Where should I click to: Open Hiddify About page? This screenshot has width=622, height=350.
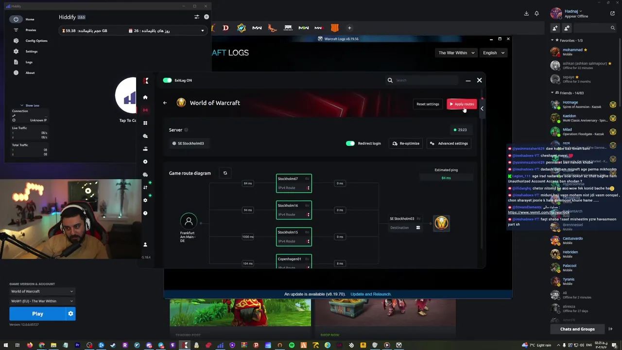(x=30, y=73)
